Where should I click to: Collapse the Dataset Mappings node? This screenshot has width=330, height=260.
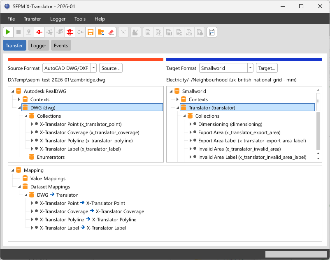(x=19, y=187)
